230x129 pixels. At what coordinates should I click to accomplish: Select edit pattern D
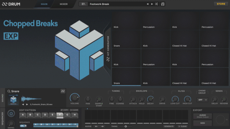point(45,115)
